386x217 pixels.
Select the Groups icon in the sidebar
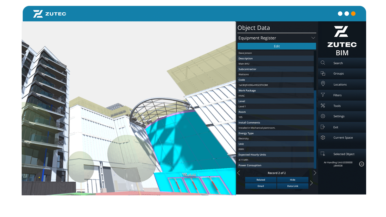(338, 74)
